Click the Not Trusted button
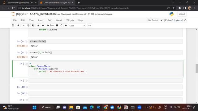Image resolution: width=198 pixels, height=111 pixels. tap(153, 20)
